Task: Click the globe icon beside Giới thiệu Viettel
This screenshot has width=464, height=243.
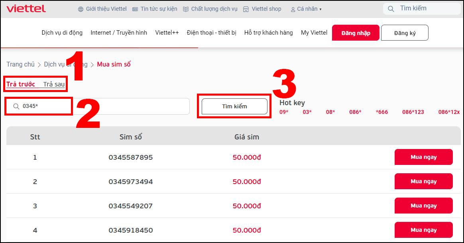Action: 81,9
